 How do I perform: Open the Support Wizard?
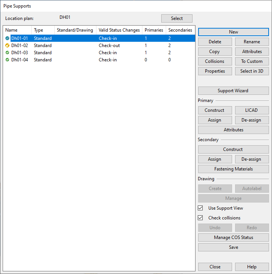click(x=233, y=91)
